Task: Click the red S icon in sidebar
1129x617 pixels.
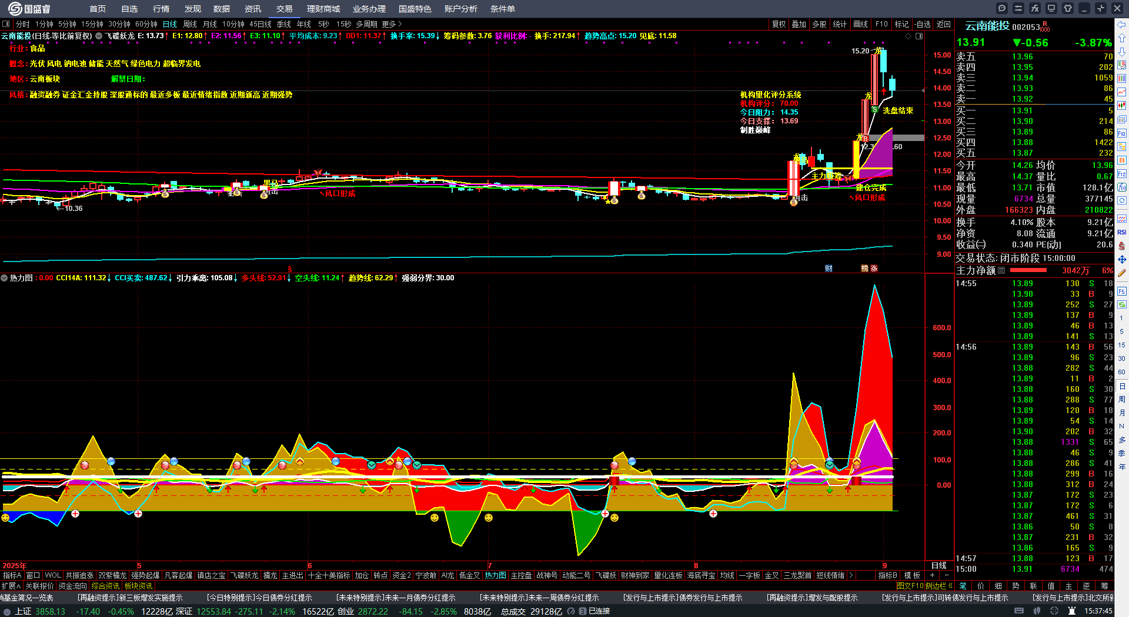Action: (1122, 246)
